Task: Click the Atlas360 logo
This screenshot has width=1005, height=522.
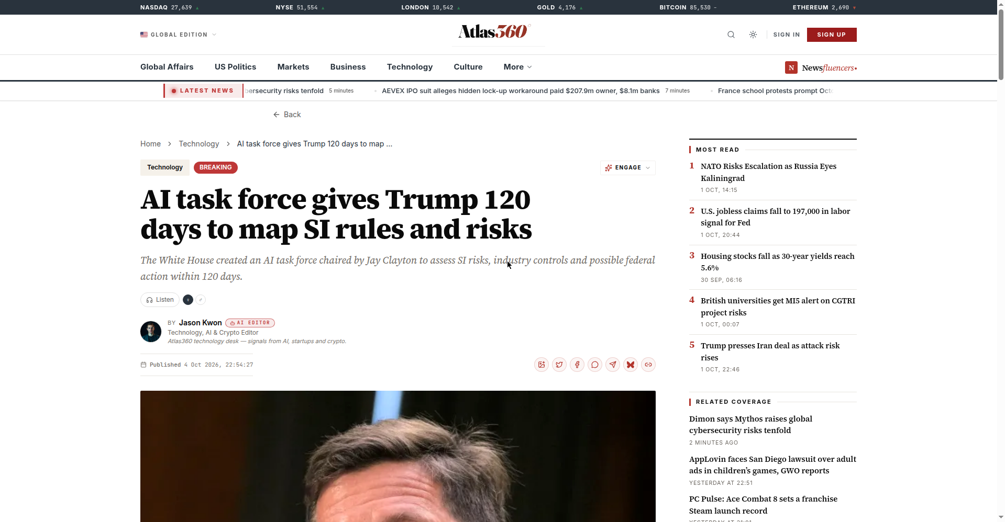Action: click(494, 31)
